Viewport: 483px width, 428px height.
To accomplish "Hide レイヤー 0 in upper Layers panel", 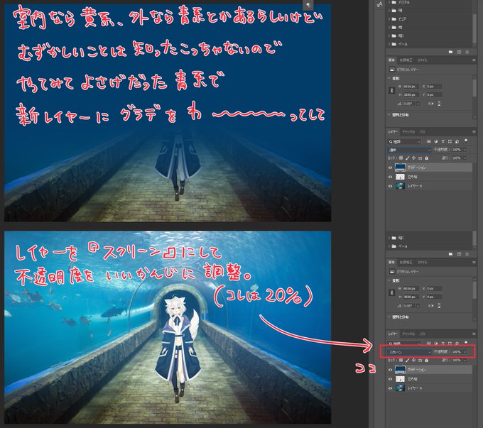I will click(390, 186).
